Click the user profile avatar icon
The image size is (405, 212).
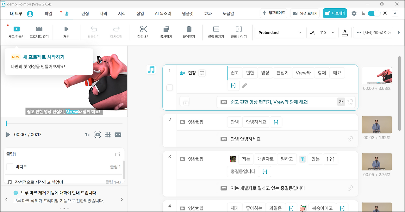pyautogui.click(x=30, y=14)
